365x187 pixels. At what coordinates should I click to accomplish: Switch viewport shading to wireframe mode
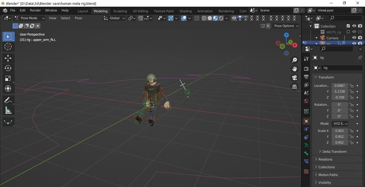pyautogui.click(x=204, y=18)
